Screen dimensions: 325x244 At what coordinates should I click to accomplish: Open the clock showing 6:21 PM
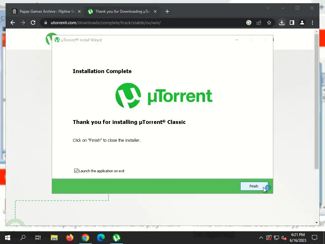(298, 238)
